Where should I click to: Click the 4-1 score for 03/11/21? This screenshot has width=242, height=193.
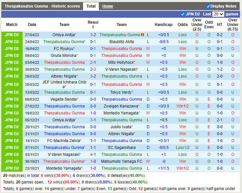tap(93, 155)
